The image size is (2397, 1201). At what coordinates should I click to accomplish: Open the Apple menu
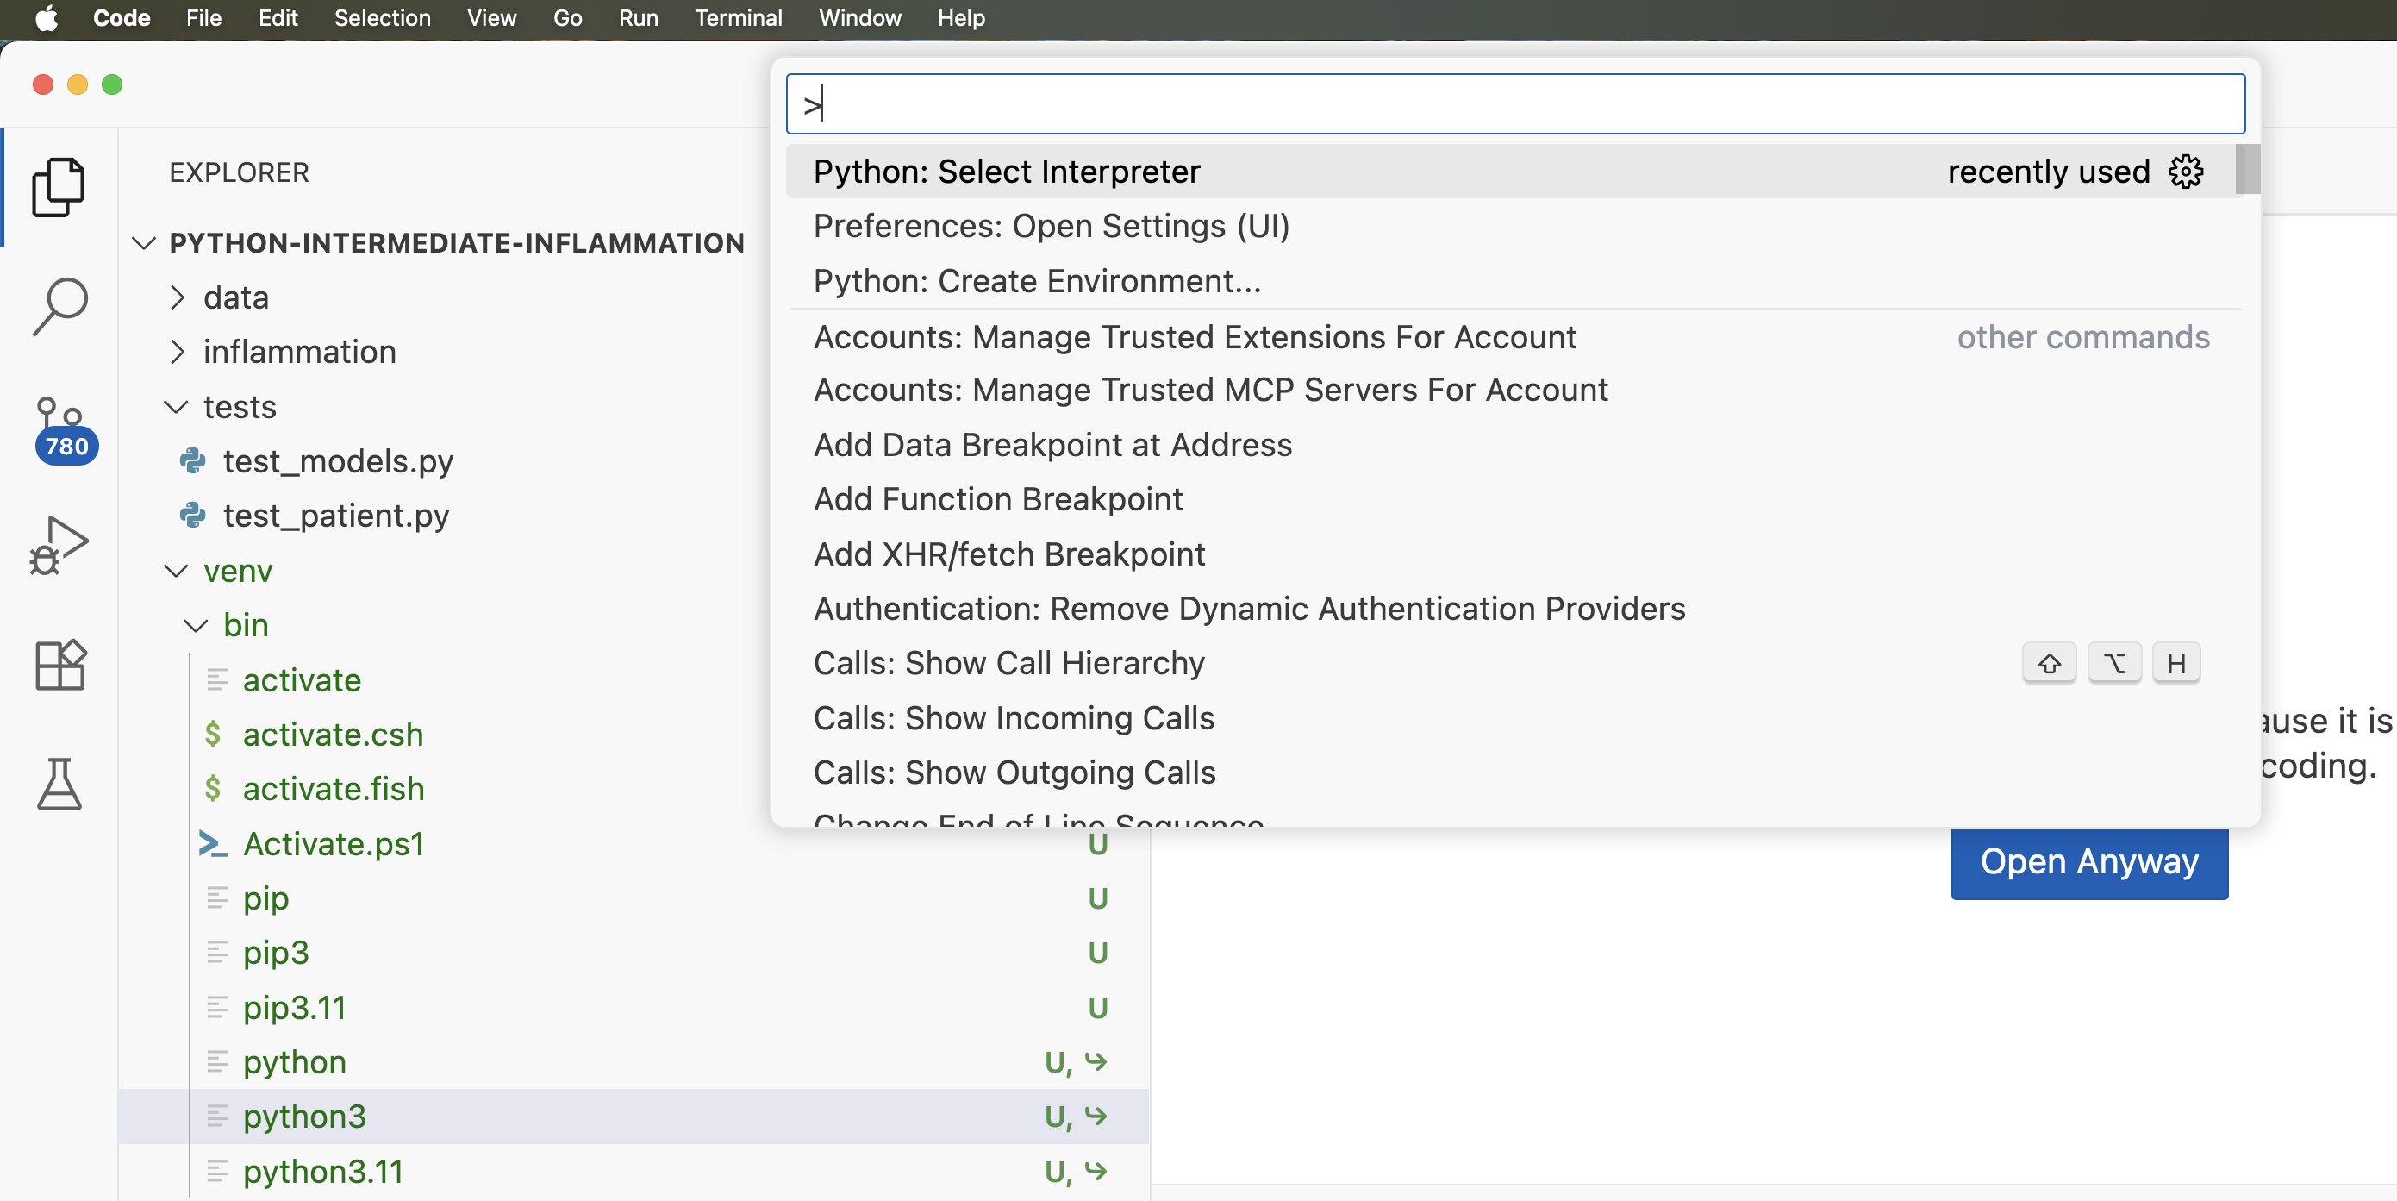click(x=45, y=18)
